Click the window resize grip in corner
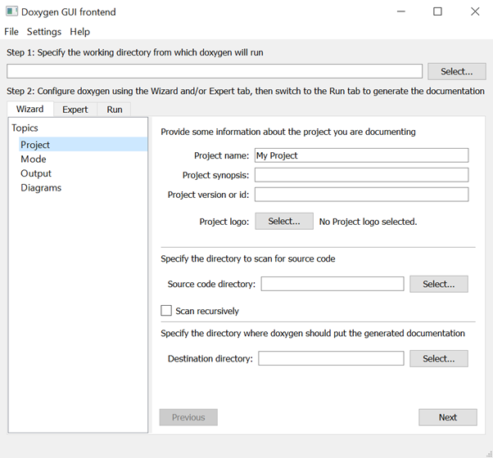493x458 pixels. tap(489, 454)
